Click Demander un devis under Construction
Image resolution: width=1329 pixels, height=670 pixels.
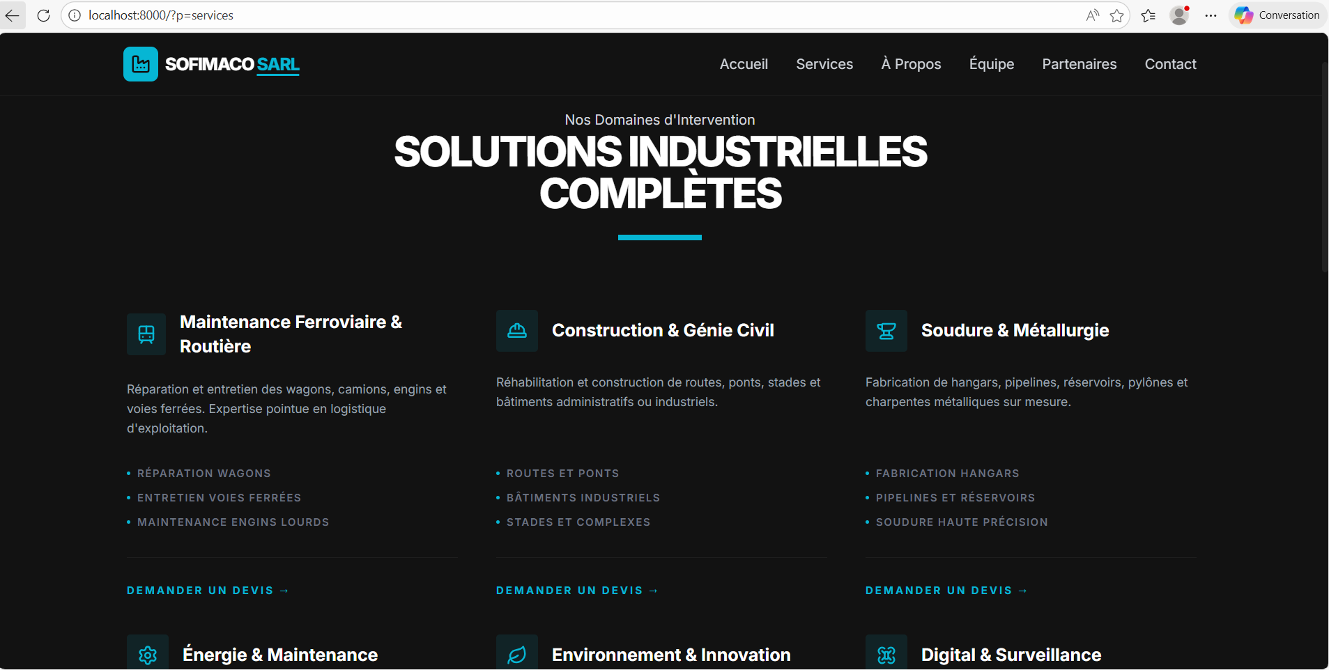[576, 591]
